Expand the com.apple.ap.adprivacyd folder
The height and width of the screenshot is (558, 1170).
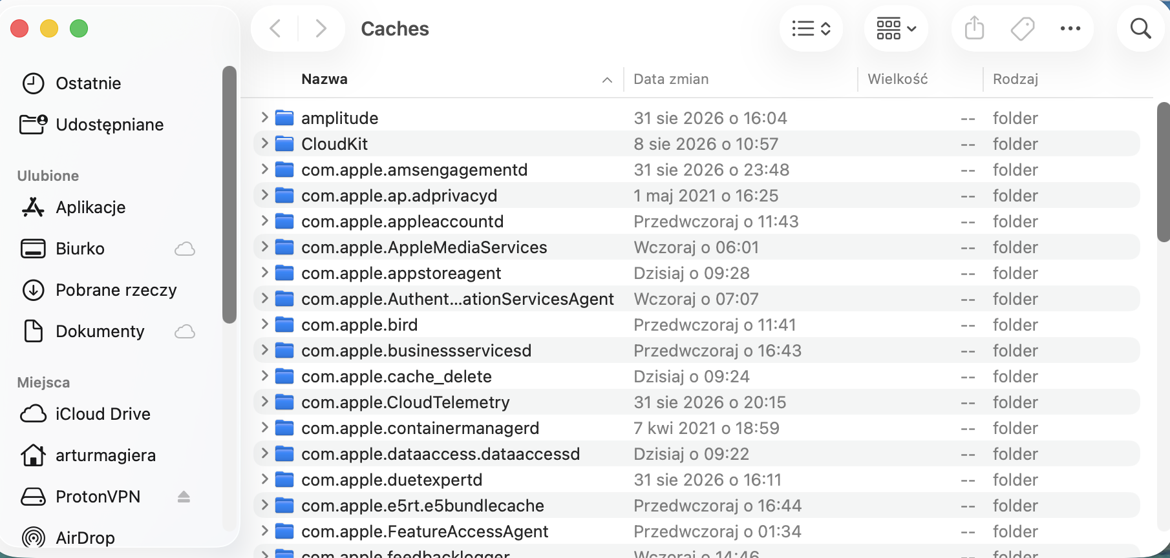(264, 195)
